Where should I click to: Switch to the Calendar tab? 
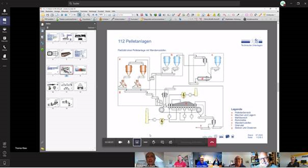pyautogui.click(x=4, y=39)
